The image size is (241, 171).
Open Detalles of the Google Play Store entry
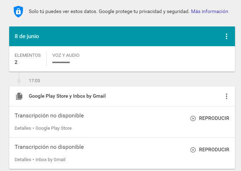click(x=23, y=128)
